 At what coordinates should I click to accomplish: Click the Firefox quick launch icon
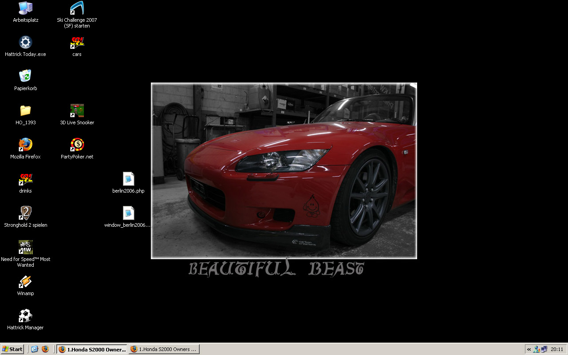point(45,349)
